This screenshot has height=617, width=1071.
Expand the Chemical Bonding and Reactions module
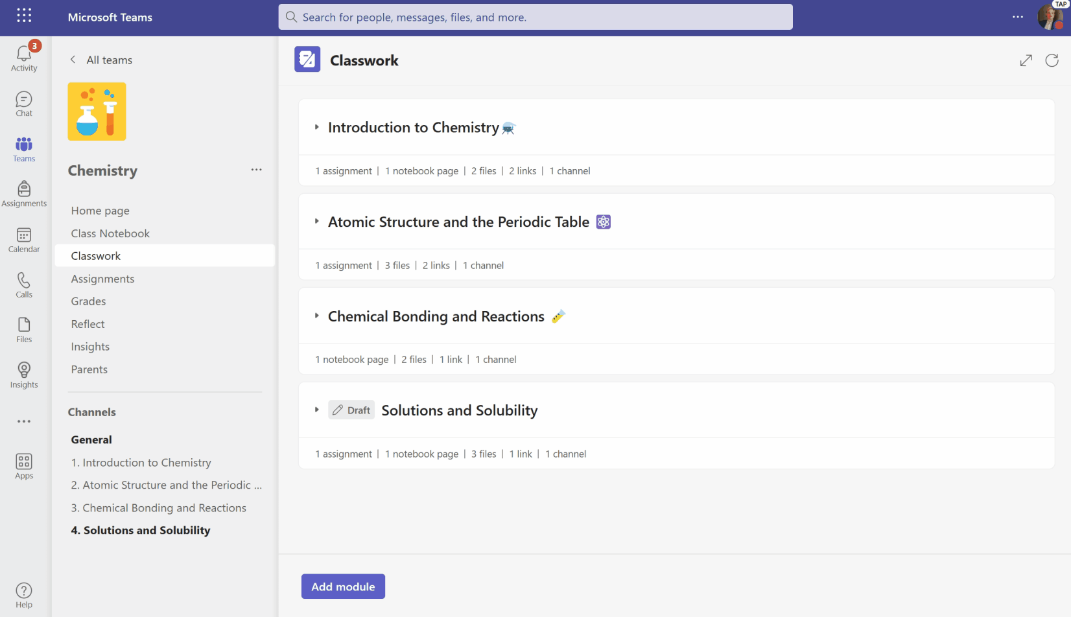tap(316, 316)
